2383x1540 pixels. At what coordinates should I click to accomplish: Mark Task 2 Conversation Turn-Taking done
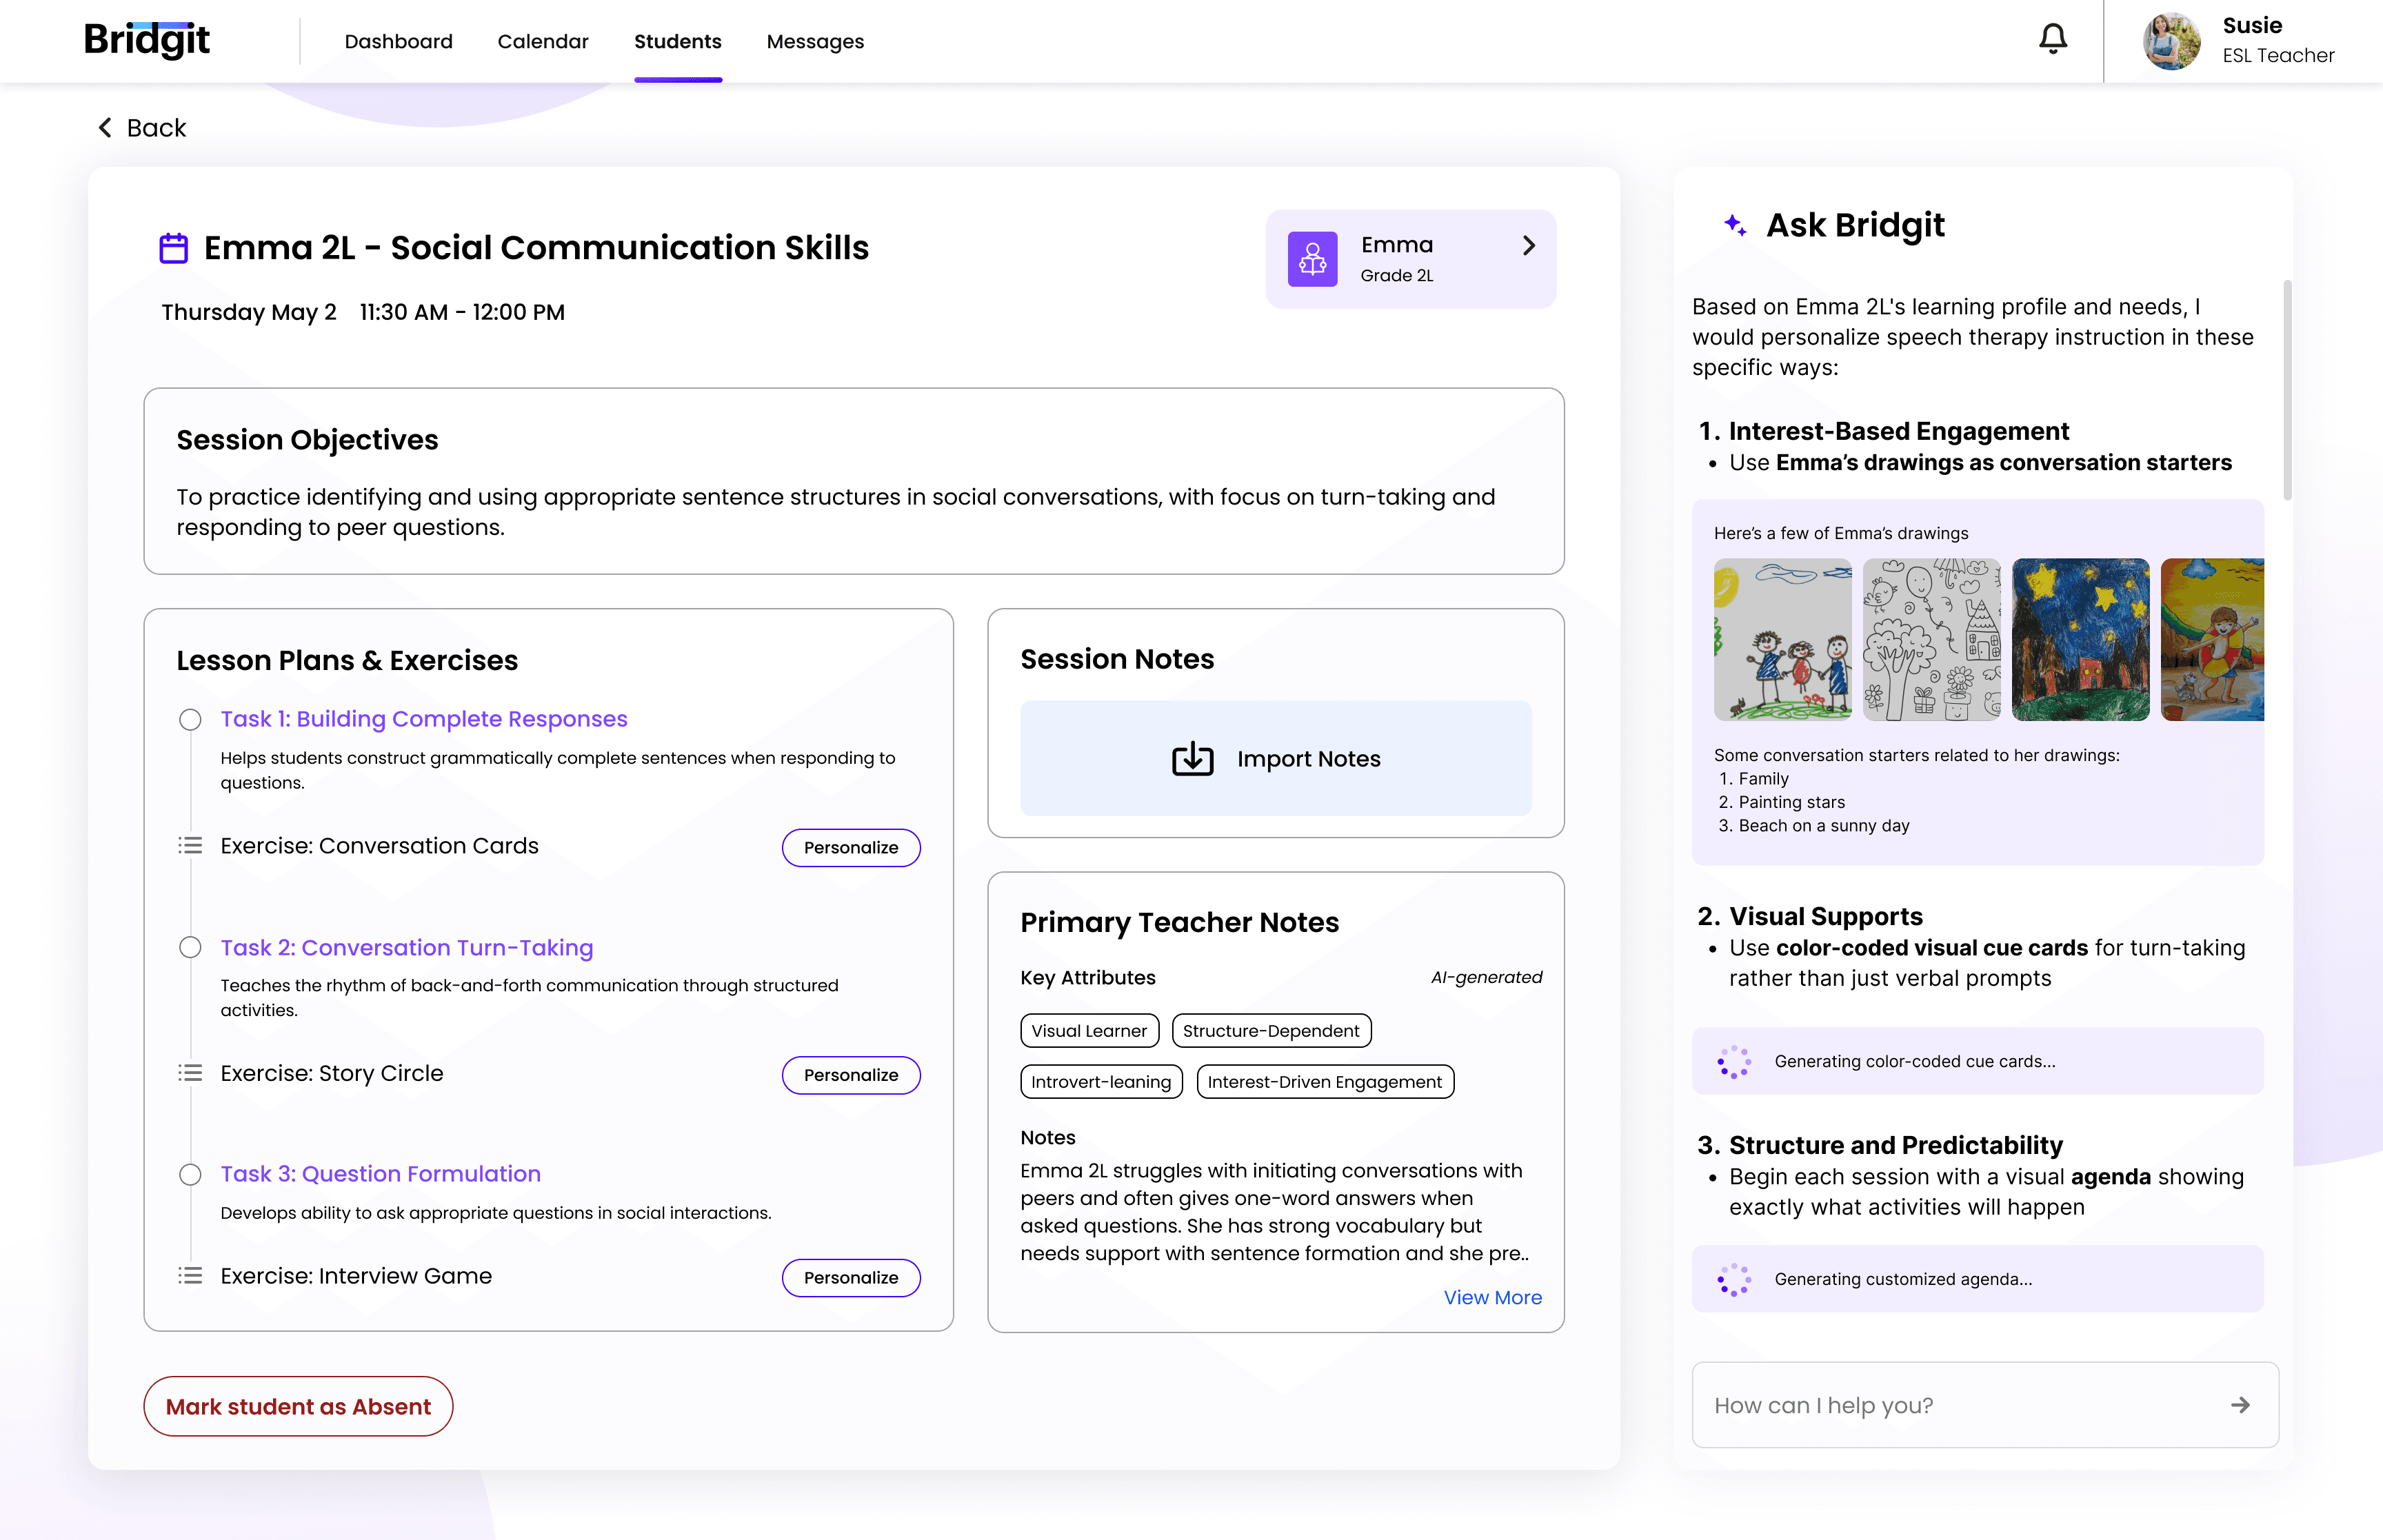190,948
